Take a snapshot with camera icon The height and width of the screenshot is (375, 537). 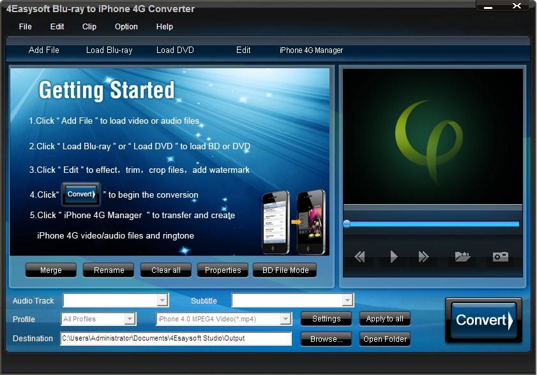point(501,256)
